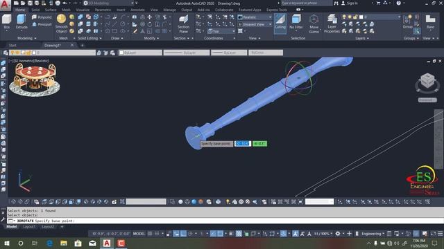Open the No Filter selection tool
The width and height of the screenshot is (444, 249).
click(x=296, y=22)
